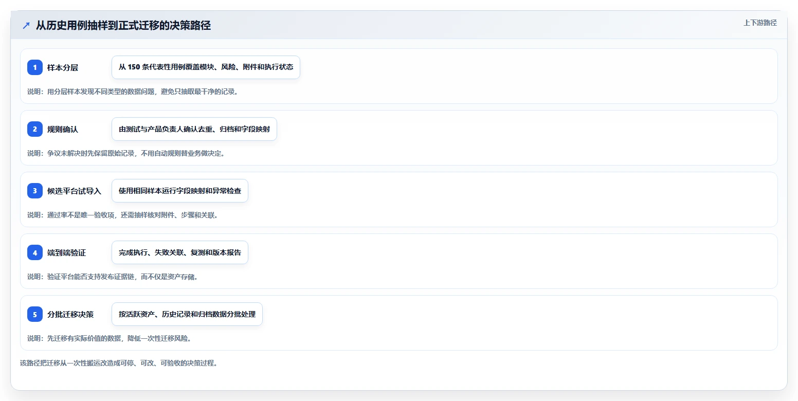
Task: Click the chip 由测试与产品负责人确认去重
Action: click(194, 129)
